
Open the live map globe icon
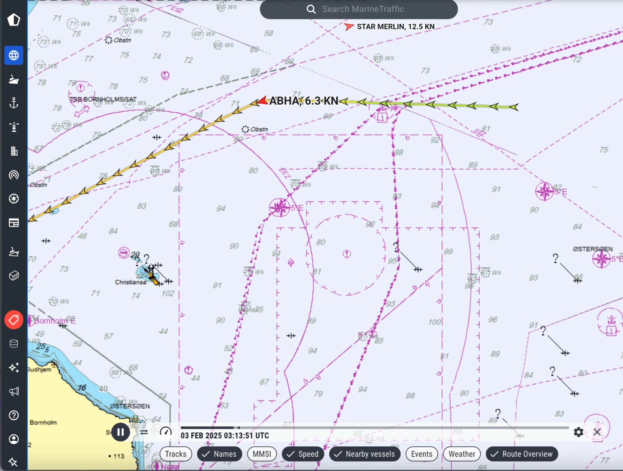[14, 55]
